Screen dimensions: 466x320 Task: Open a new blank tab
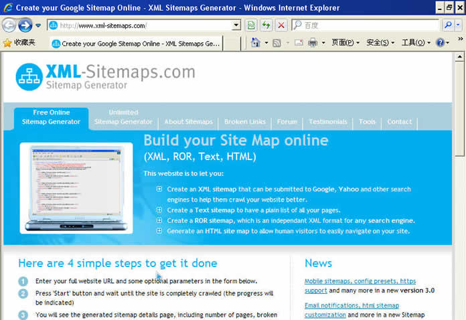[x=232, y=44]
